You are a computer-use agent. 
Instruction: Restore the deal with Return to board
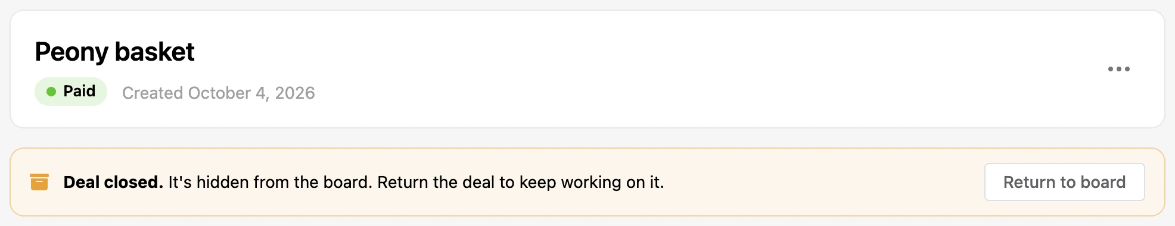1064,182
